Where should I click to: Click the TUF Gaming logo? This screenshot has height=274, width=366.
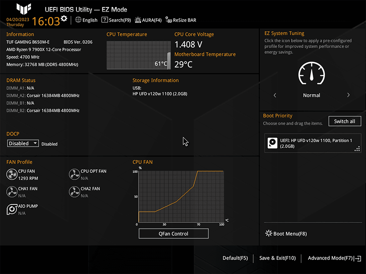coord(24,9)
